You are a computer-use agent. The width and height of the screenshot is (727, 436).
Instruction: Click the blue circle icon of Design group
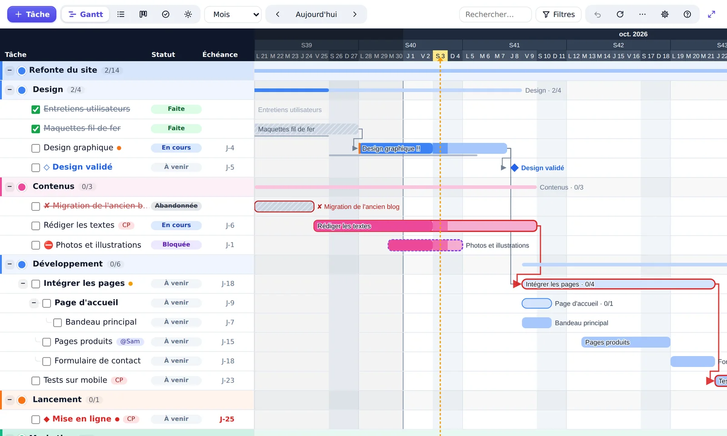tap(21, 90)
